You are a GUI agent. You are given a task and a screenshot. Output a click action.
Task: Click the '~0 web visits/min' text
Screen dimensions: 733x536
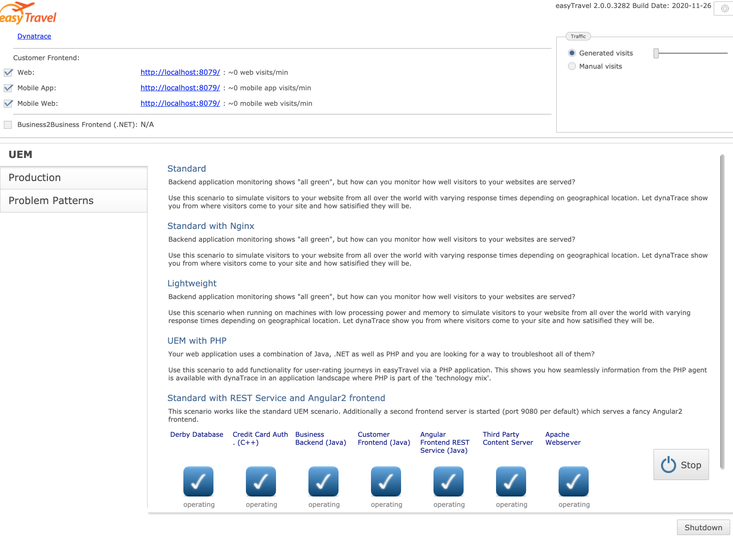pos(258,72)
